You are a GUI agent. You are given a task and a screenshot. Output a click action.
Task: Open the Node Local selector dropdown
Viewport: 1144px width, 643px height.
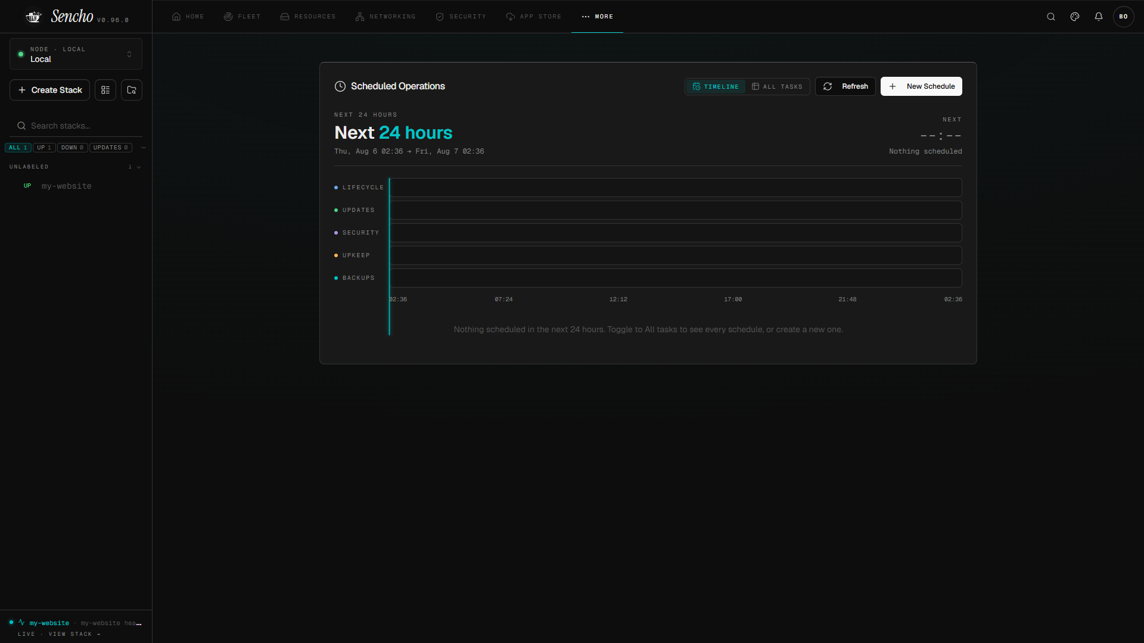[76, 54]
